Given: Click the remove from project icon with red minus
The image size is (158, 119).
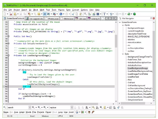Looking at the screenshot, I should click(x=54, y=14).
